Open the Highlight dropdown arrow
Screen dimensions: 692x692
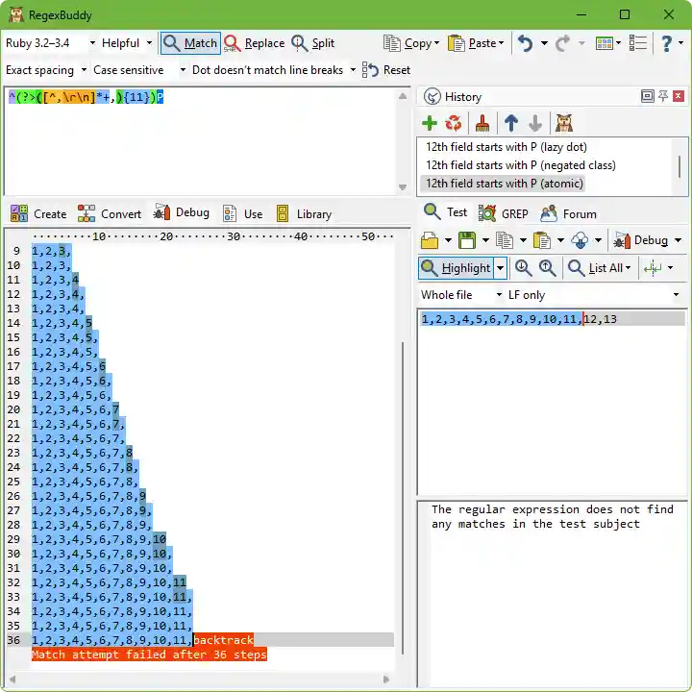pos(500,268)
